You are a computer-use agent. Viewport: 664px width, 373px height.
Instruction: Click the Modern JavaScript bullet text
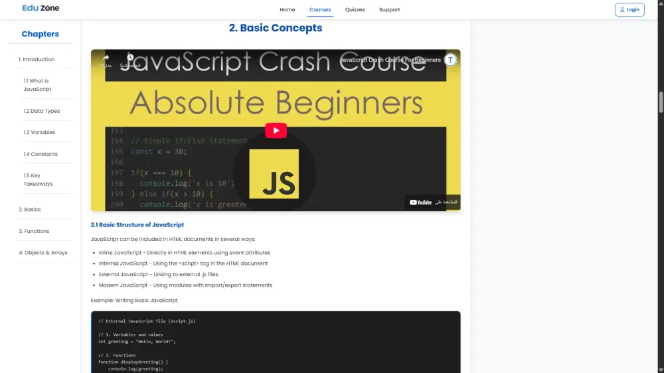click(x=185, y=285)
